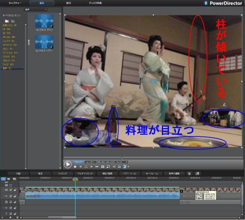
Task: Click the video track 1 film icon
Action: pyautogui.click(x=6, y=190)
